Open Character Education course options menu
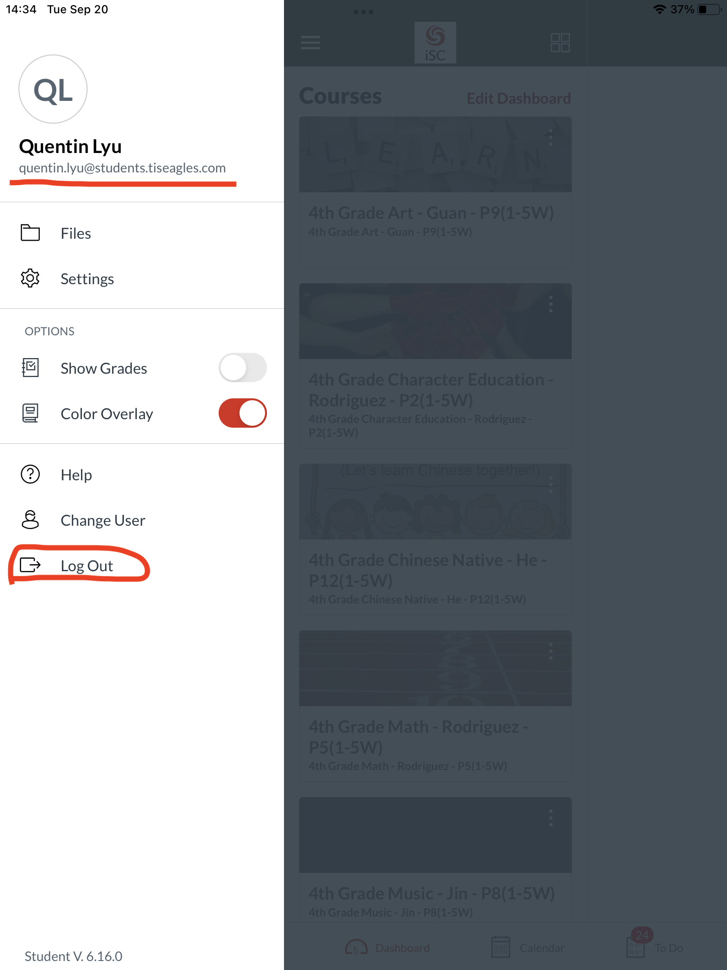 click(550, 304)
